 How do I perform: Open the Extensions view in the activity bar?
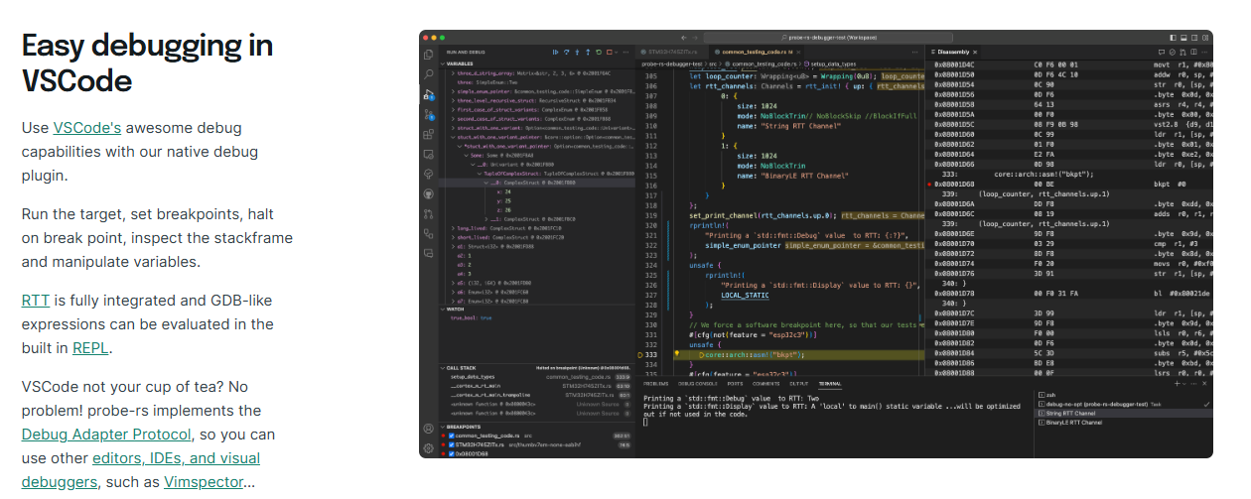click(428, 134)
